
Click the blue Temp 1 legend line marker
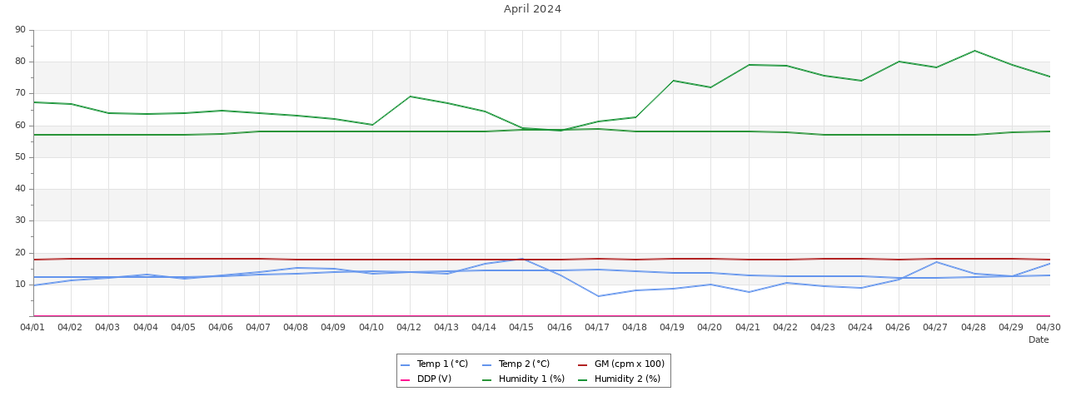[x=406, y=364]
